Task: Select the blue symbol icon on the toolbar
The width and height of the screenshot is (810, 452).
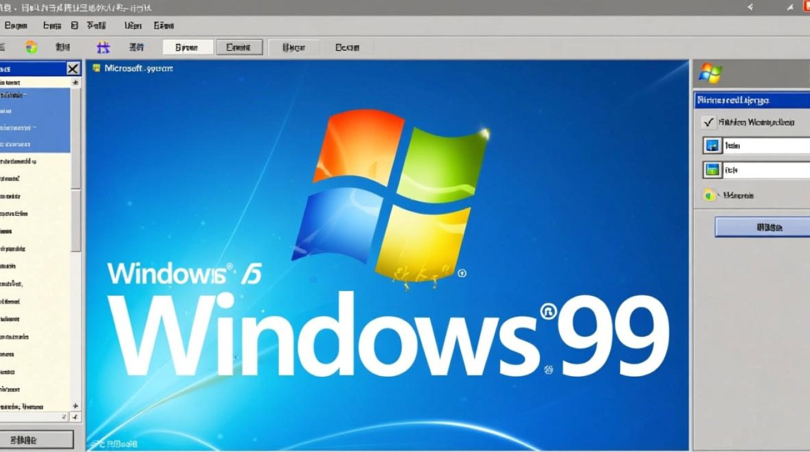Action: 104,46
